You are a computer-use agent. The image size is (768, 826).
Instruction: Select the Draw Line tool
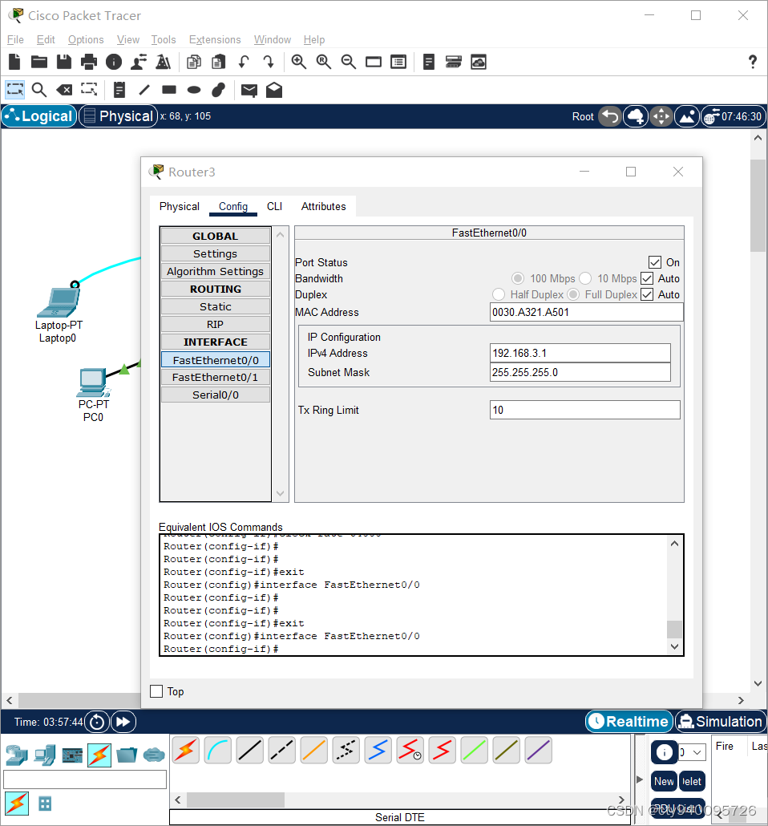pos(143,90)
